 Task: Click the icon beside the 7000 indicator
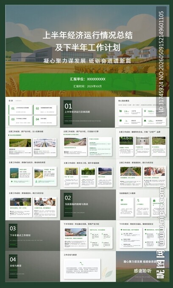coord(145,111)
